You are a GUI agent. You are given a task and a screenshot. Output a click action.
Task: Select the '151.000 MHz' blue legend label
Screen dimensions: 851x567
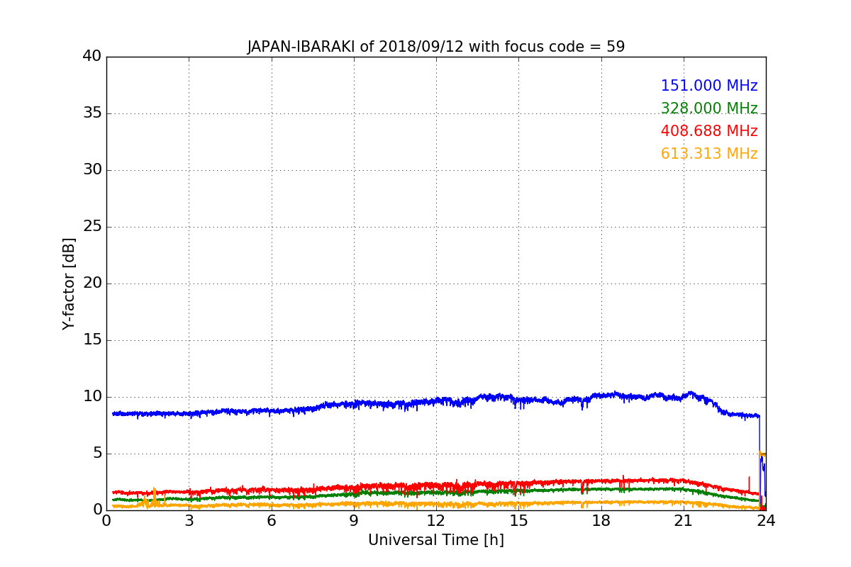pos(709,86)
